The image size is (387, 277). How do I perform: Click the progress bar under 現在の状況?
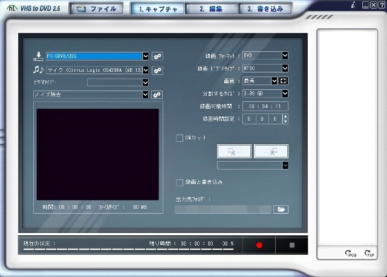(128, 249)
